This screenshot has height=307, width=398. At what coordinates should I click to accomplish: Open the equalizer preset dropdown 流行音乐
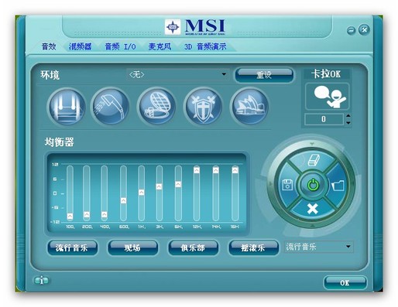coord(318,247)
